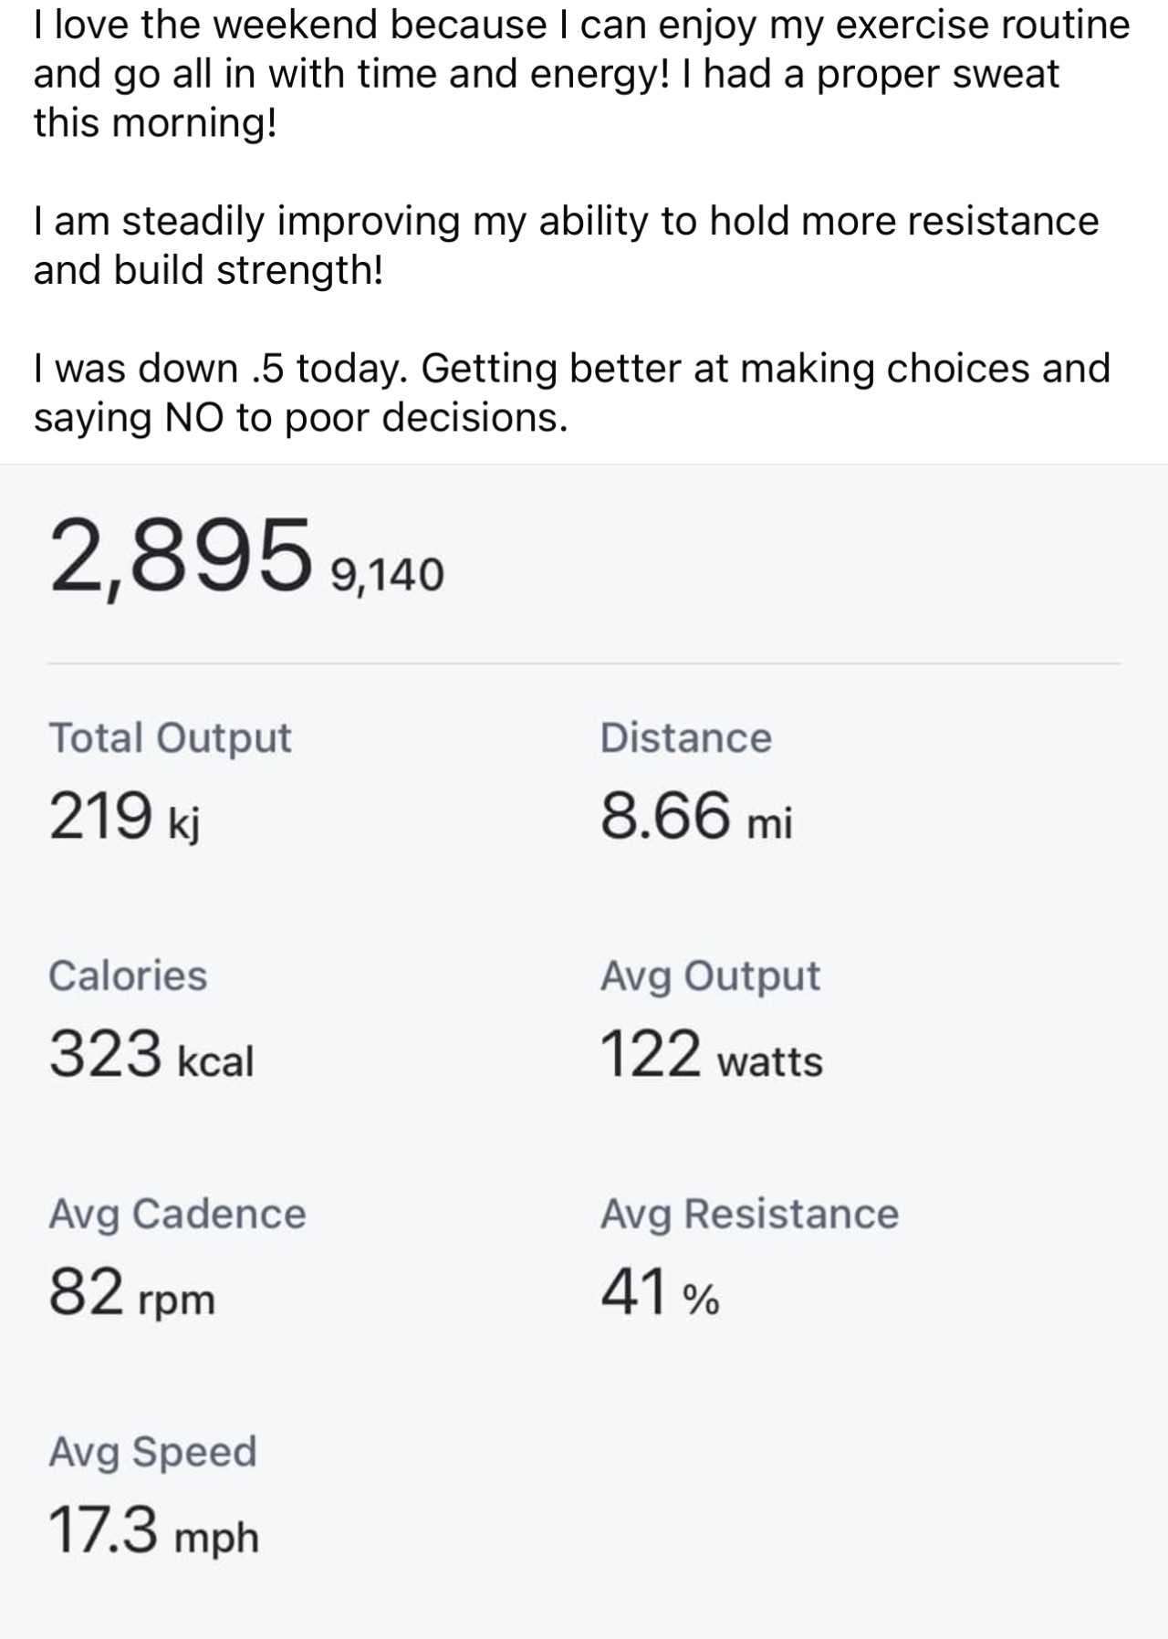Image resolution: width=1168 pixels, height=1639 pixels.
Task: Click the Avg Output label
Action: 710,976
